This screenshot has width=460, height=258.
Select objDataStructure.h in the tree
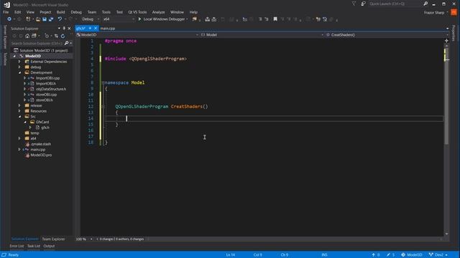tap(51, 89)
